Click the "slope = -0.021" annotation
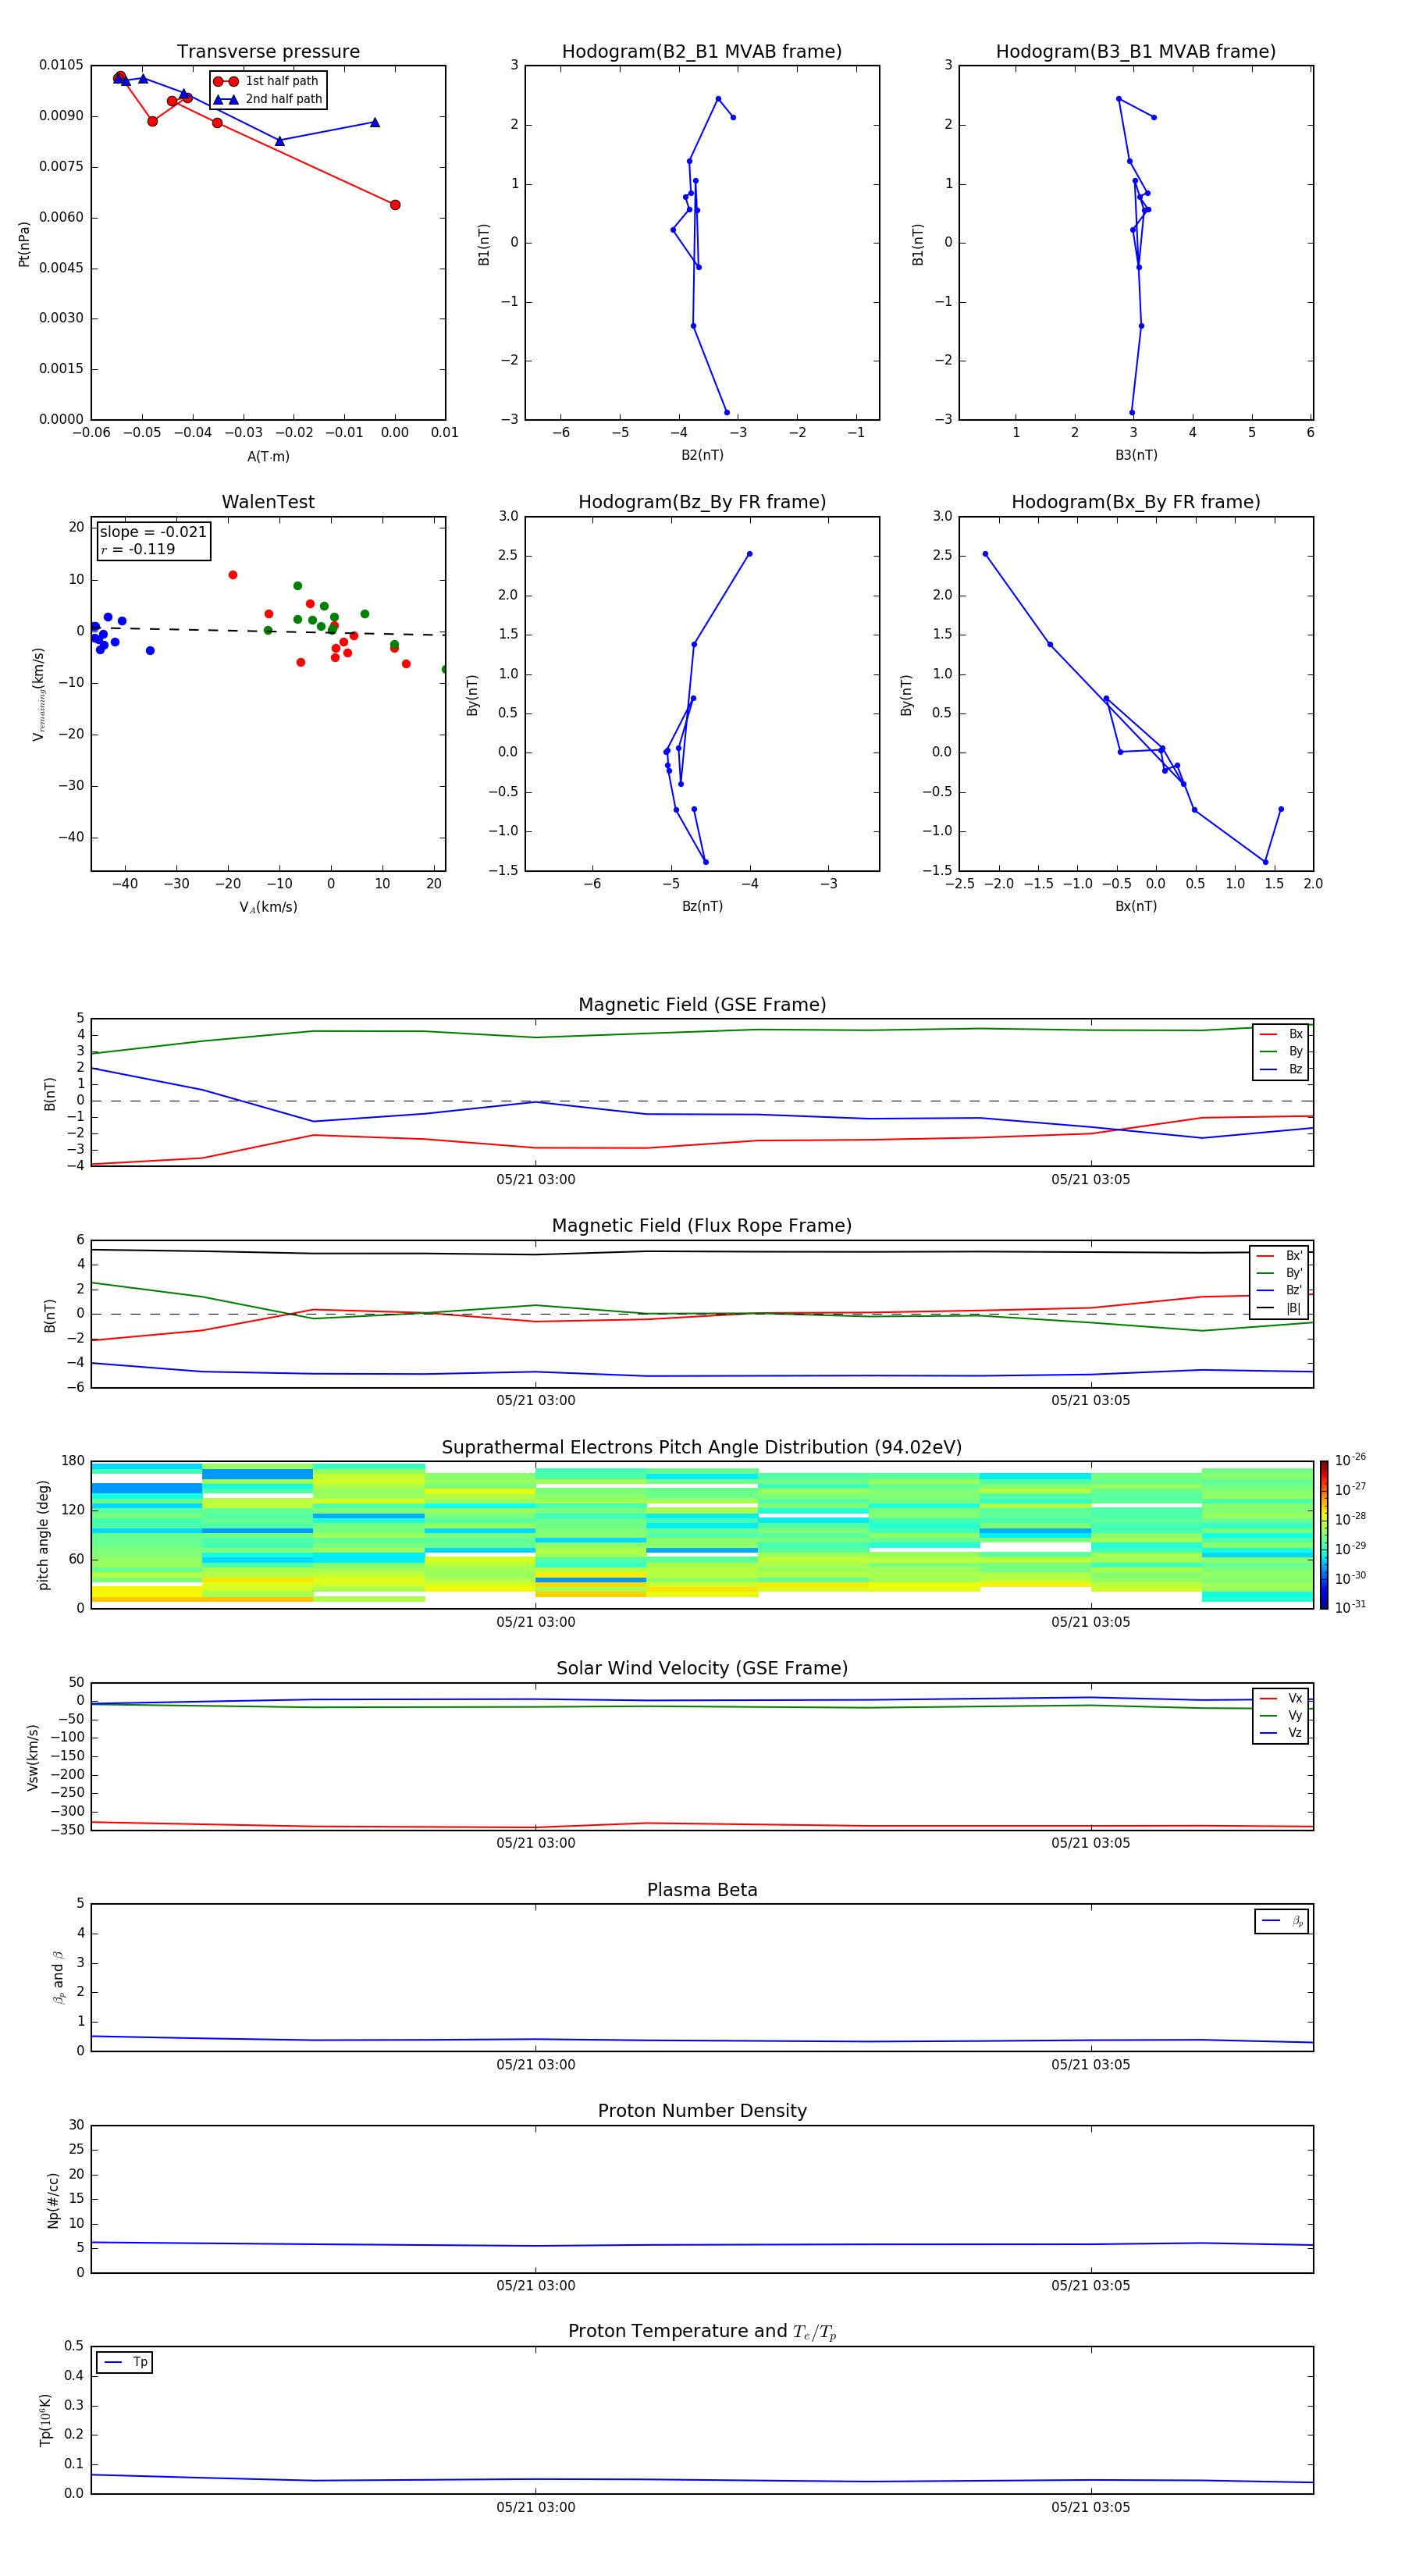 point(153,532)
